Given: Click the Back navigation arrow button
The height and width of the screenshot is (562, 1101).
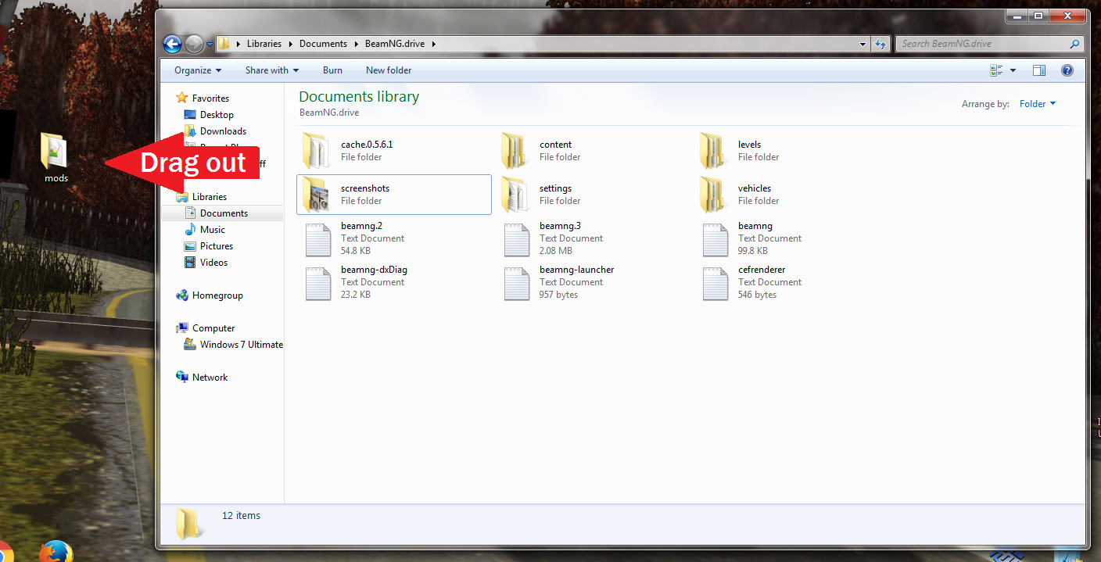Looking at the screenshot, I should click(173, 44).
